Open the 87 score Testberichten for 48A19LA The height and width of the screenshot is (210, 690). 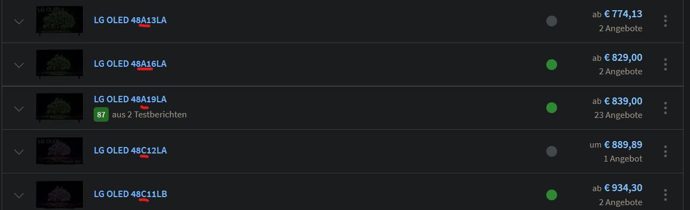140,114
